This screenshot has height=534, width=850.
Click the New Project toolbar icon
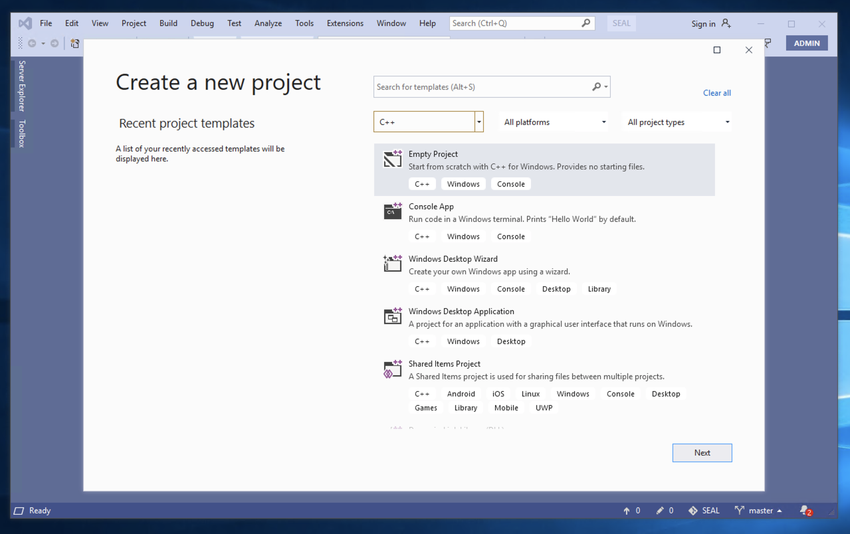click(74, 43)
